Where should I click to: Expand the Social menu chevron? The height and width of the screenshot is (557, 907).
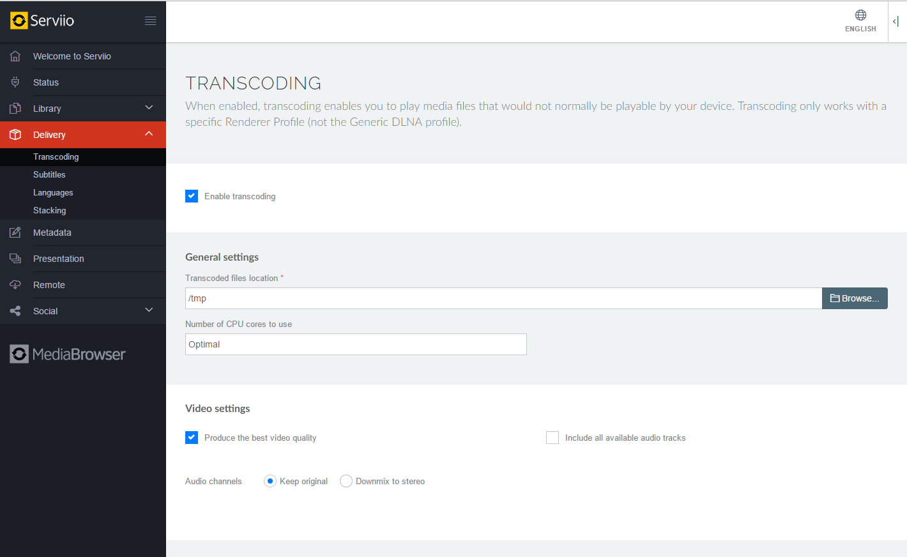pyautogui.click(x=149, y=310)
